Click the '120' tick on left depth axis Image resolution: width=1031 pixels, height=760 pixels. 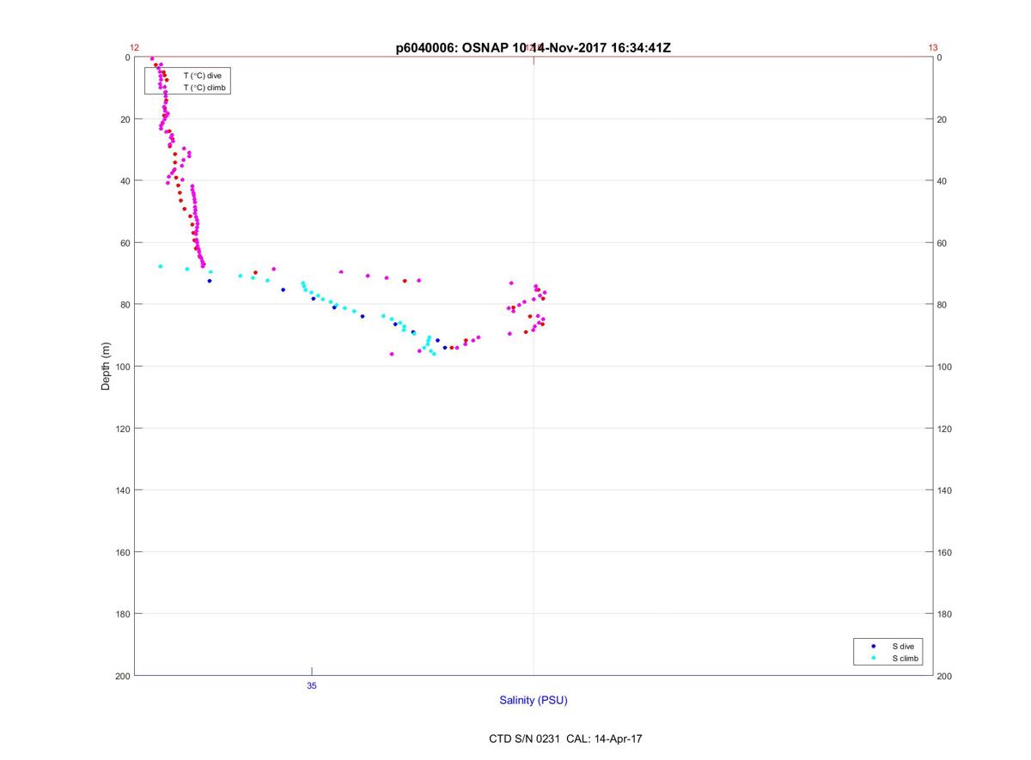pos(122,429)
